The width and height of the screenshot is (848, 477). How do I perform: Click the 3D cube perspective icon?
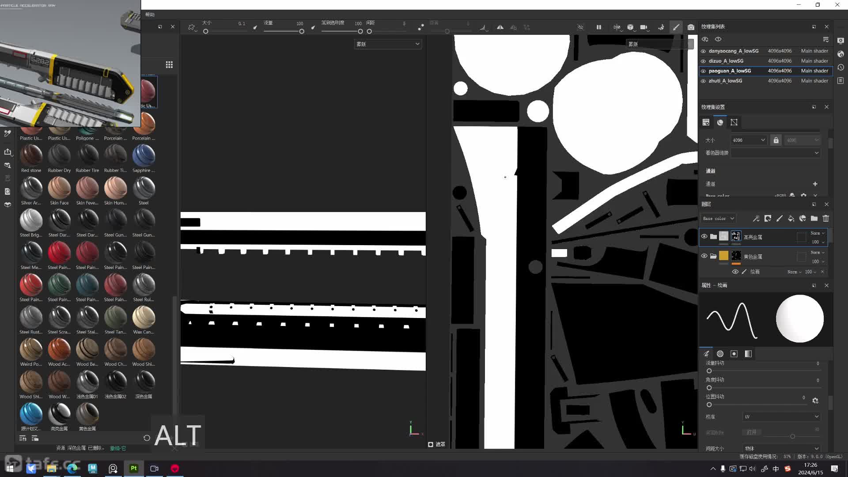pyautogui.click(x=630, y=27)
